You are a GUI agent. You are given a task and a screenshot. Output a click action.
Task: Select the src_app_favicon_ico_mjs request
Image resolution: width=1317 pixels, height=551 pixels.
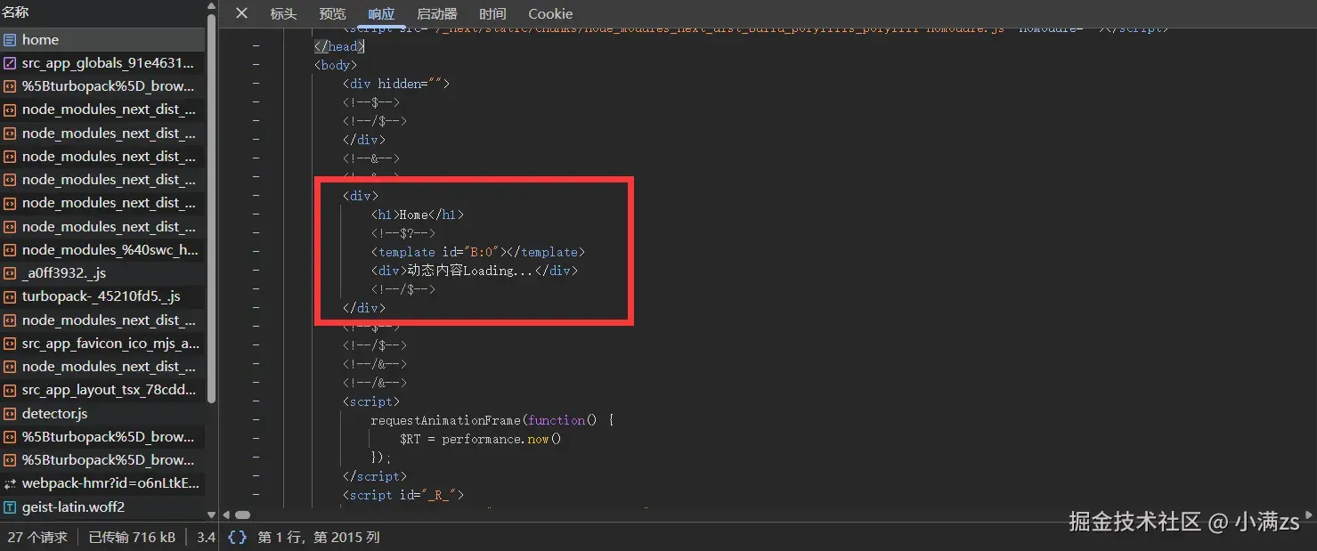click(x=102, y=344)
